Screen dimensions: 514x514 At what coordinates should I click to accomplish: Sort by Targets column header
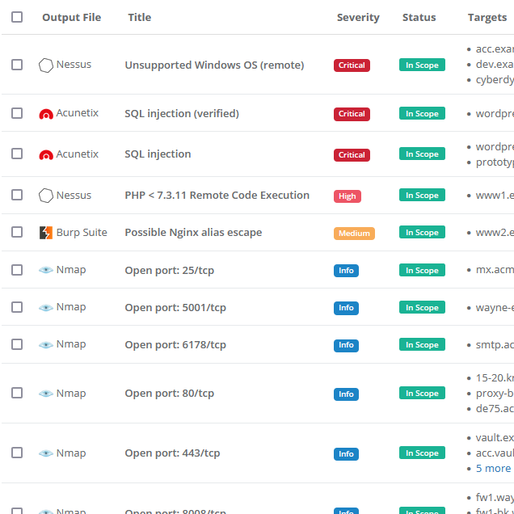point(487,17)
